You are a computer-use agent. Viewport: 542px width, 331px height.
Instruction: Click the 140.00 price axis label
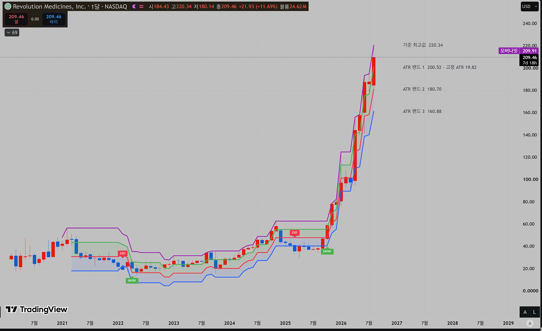530,135
